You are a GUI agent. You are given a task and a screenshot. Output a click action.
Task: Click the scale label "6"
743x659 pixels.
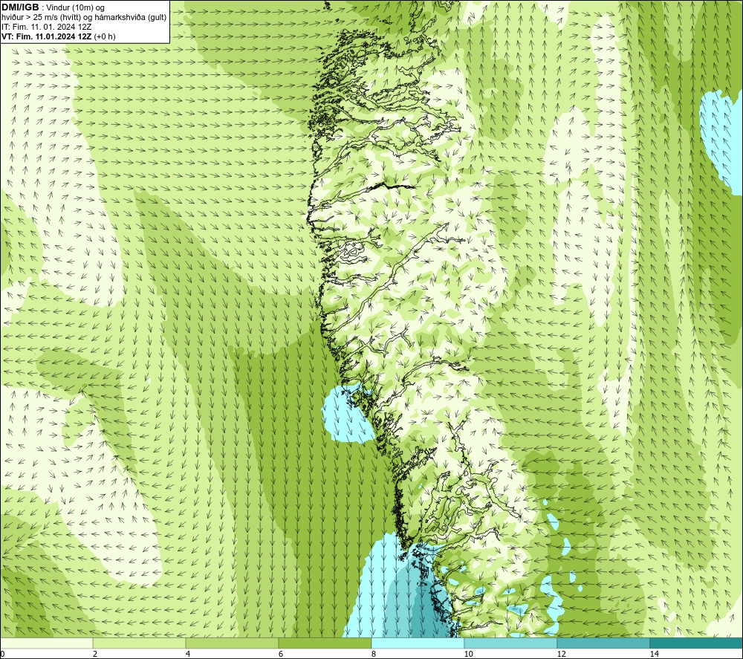281,654
